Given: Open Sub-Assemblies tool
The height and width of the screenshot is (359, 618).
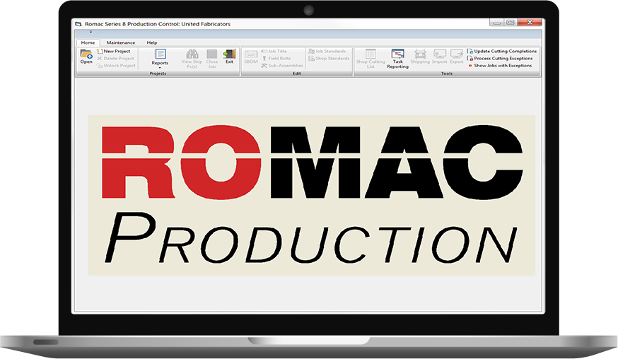Looking at the screenshot, I should 282,66.
